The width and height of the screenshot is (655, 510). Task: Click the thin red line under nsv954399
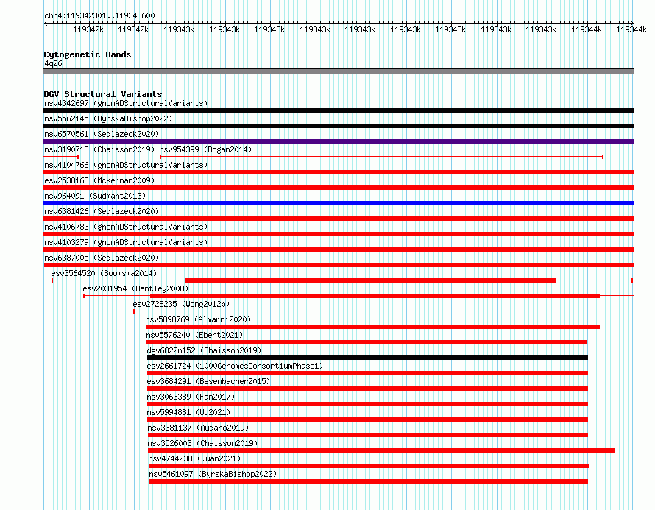click(381, 157)
